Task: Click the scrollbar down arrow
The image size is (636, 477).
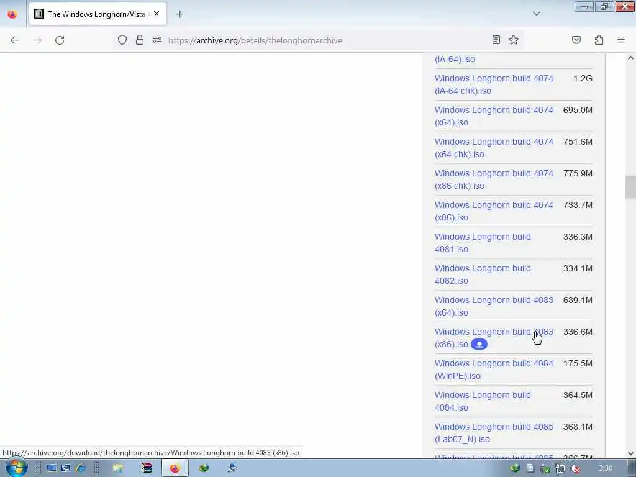Action: (630, 453)
